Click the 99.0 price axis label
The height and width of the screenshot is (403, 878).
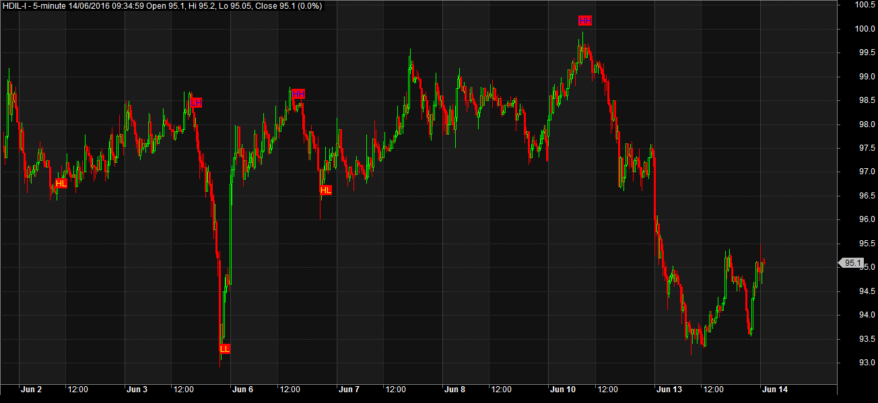click(x=867, y=77)
